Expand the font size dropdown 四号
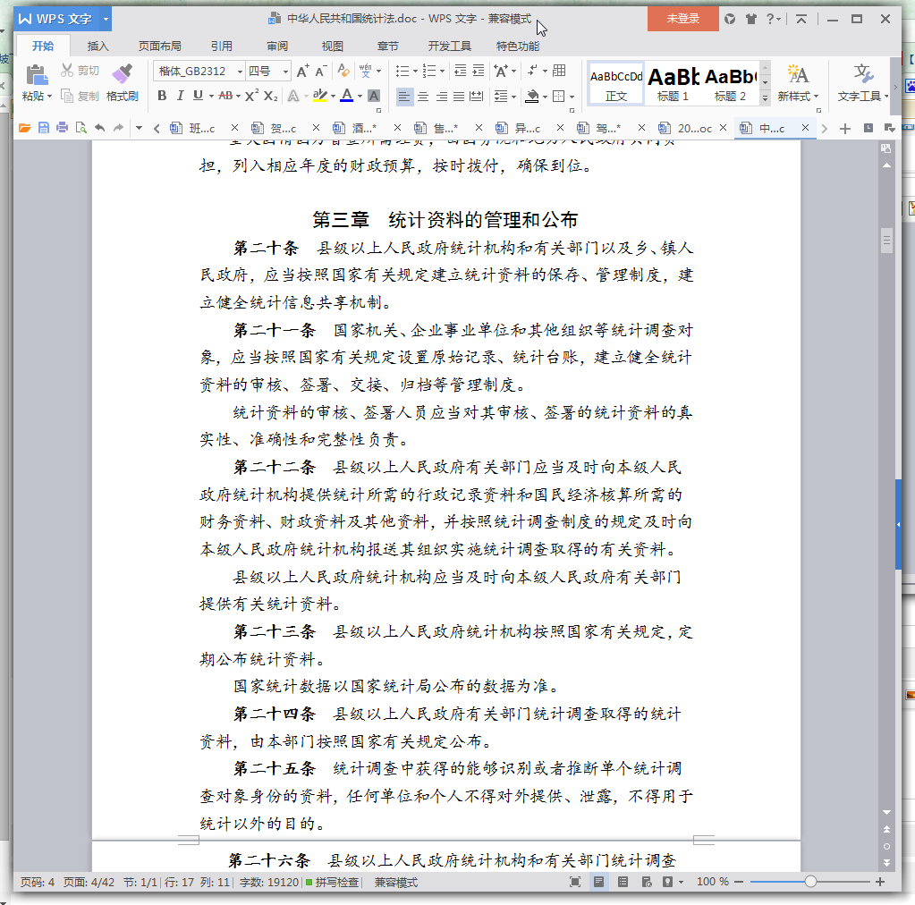 [x=286, y=72]
